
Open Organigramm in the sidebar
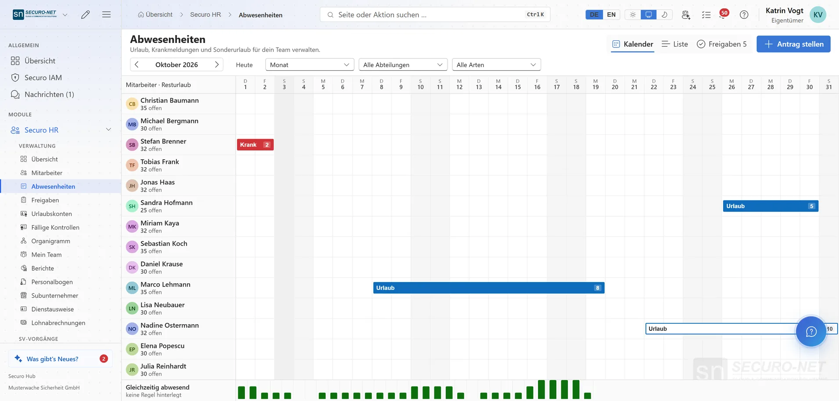(x=50, y=241)
